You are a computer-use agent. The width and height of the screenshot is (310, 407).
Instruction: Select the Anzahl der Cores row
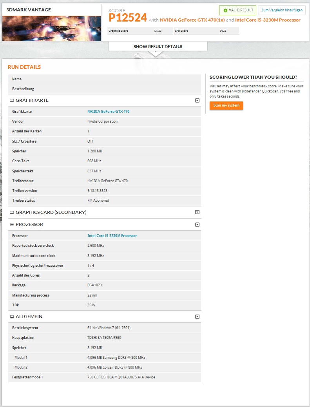tap(105, 275)
